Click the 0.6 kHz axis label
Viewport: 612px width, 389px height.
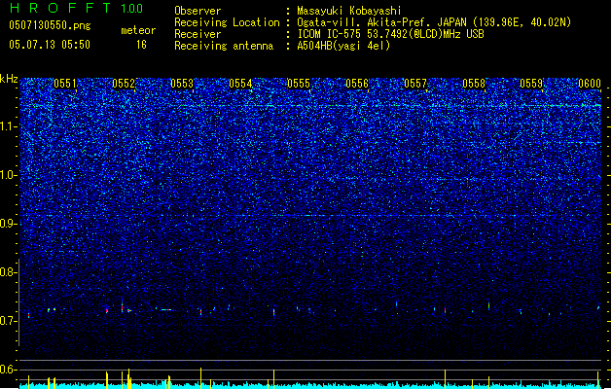[x=9, y=370]
